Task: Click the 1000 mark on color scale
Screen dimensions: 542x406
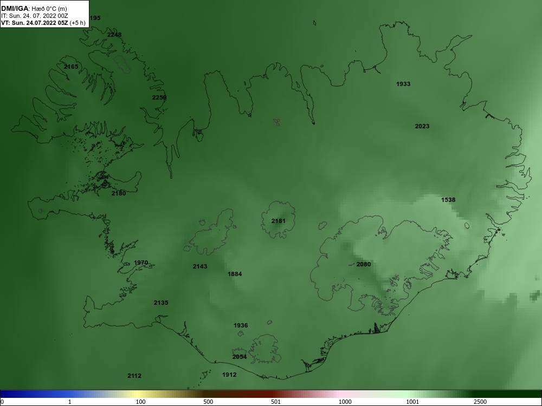Action: 345,402
